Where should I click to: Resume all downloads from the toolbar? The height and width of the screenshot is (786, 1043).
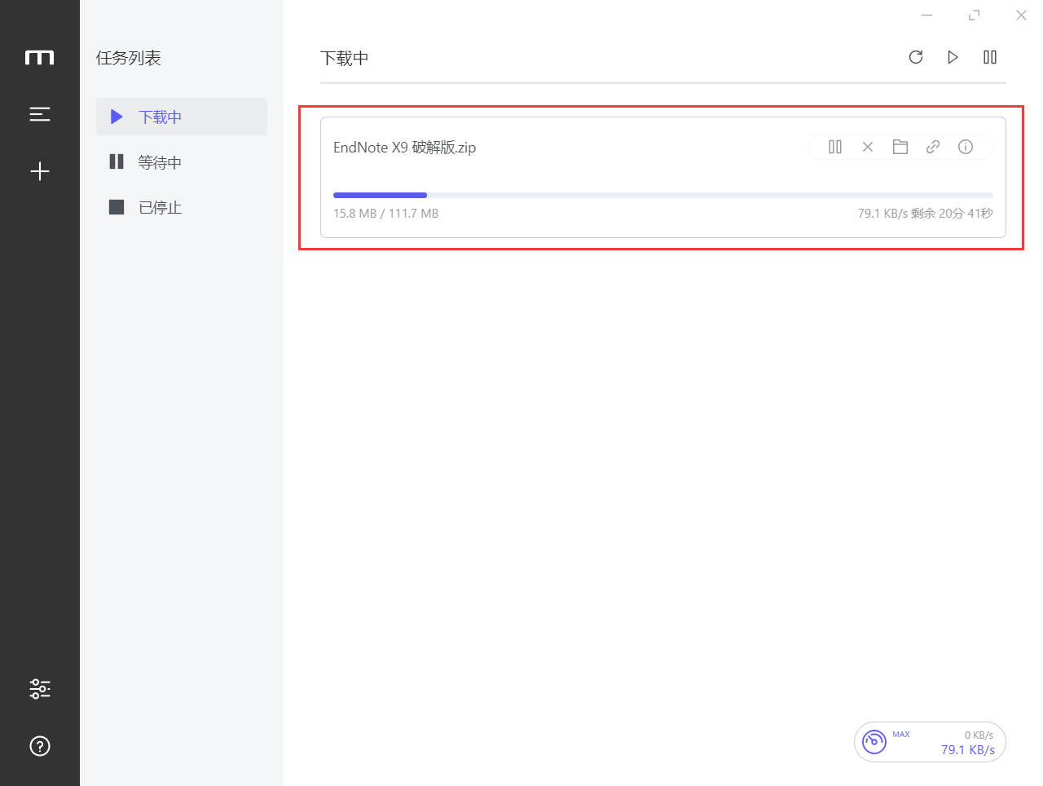(x=953, y=57)
